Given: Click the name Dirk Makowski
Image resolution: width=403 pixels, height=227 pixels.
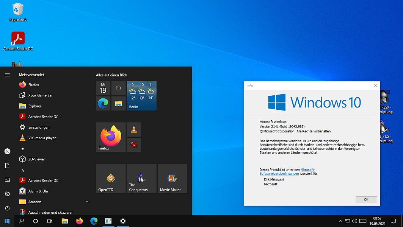Looking at the screenshot, I should (x=274, y=180).
